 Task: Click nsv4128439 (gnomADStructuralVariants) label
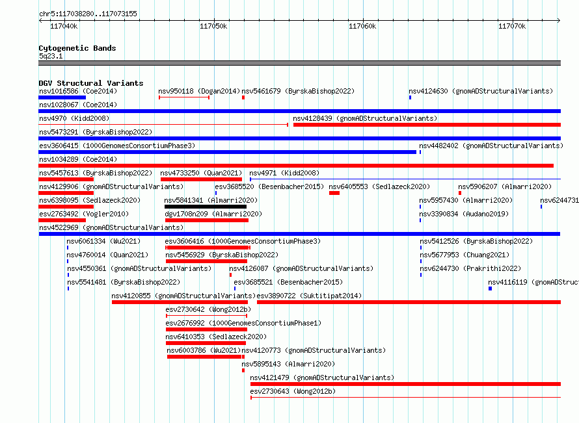click(365, 118)
